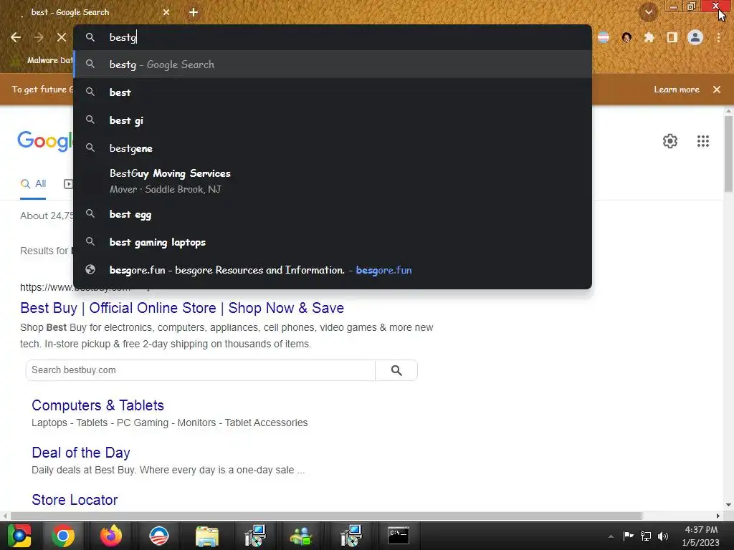Open Chrome three-dot menu
The image size is (734, 550).
click(x=718, y=37)
